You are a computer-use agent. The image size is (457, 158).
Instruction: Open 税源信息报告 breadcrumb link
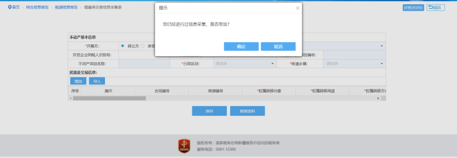[x=66, y=7]
